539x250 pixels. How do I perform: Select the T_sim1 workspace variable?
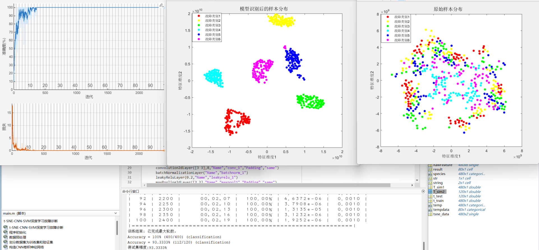pyautogui.click(x=439, y=187)
